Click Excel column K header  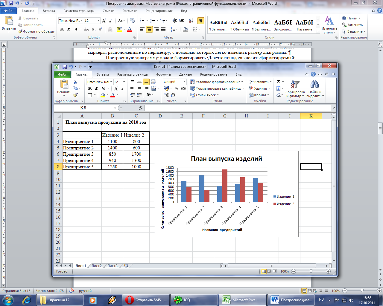311,116
